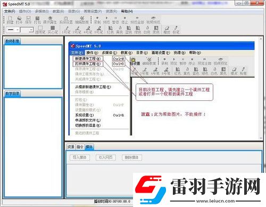Open the 文件(F) menu
The image size is (266, 207).
point(10,11)
